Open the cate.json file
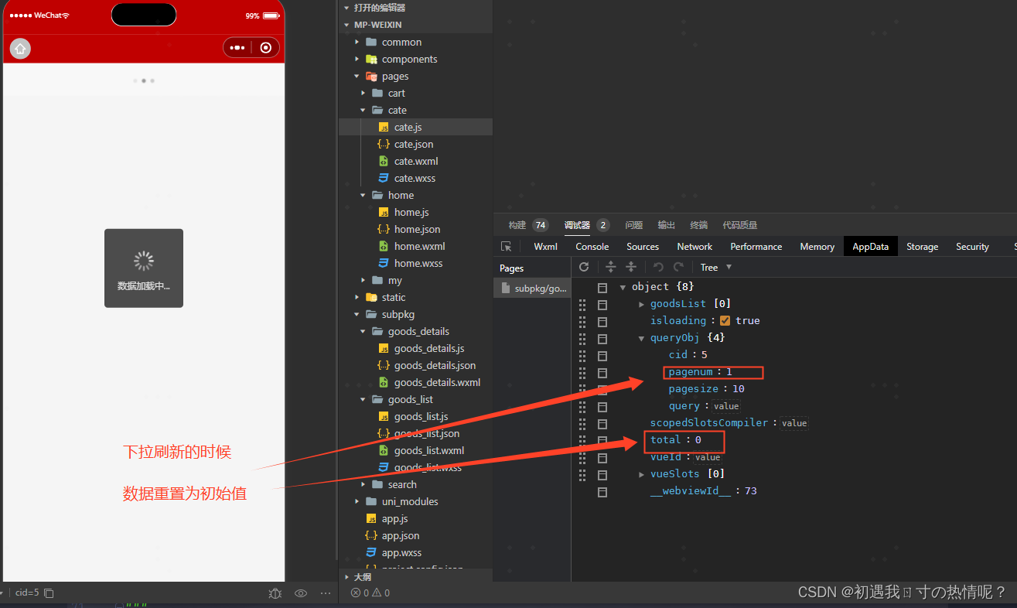This screenshot has width=1017, height=608. [x=414, y=144]
